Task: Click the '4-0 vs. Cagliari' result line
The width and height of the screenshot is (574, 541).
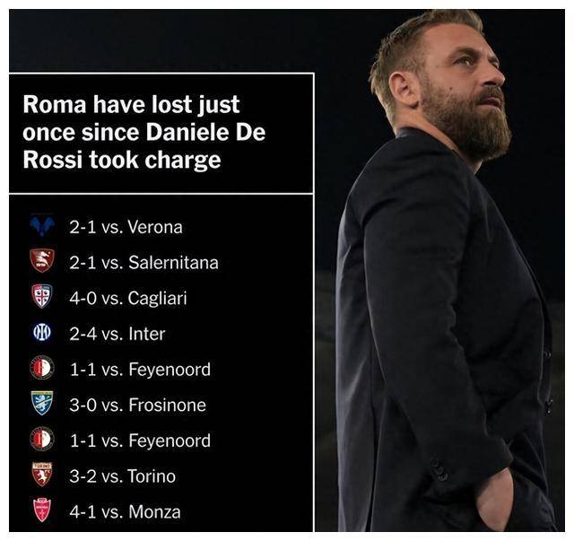Action: tap(128, 298)
